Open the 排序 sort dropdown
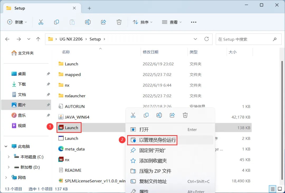 [142, 22]
